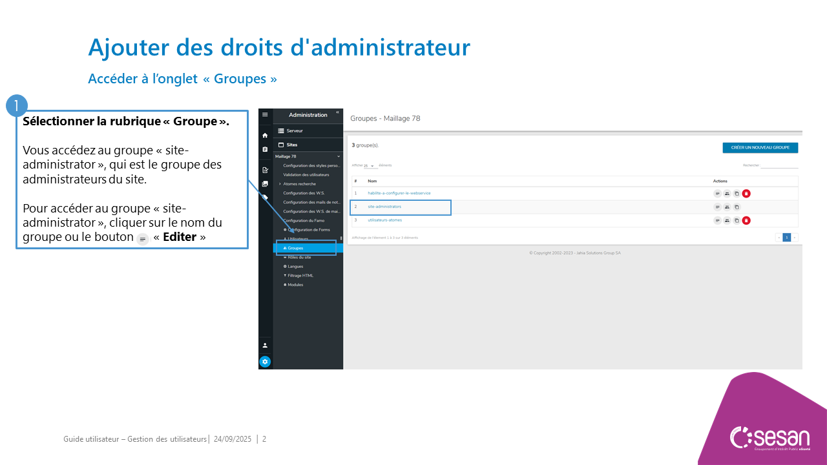Expand the Atomes recherche tree item
This screenshot has width=827, height=465.
coord(280,184)
